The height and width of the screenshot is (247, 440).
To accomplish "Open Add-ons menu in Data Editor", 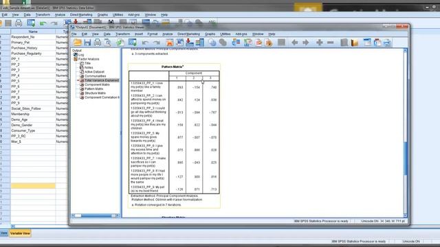I will pyautogui.click(x=133, y=14).
